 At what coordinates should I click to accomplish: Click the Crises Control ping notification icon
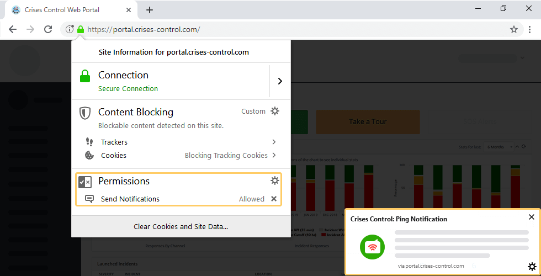(x=372, y=247)
